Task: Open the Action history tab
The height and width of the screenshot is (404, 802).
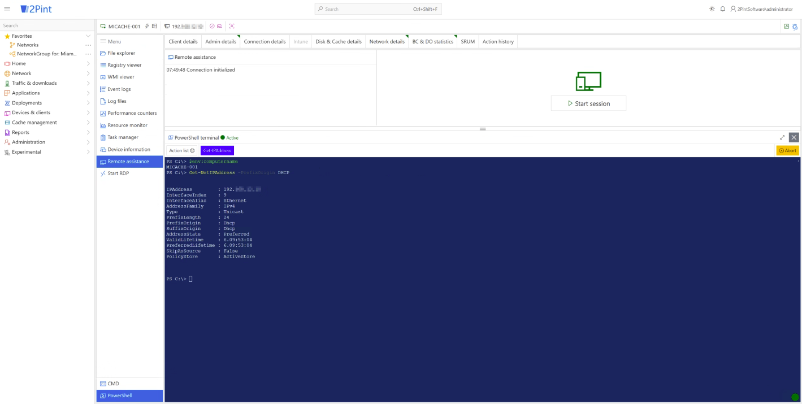Action: 498,41
